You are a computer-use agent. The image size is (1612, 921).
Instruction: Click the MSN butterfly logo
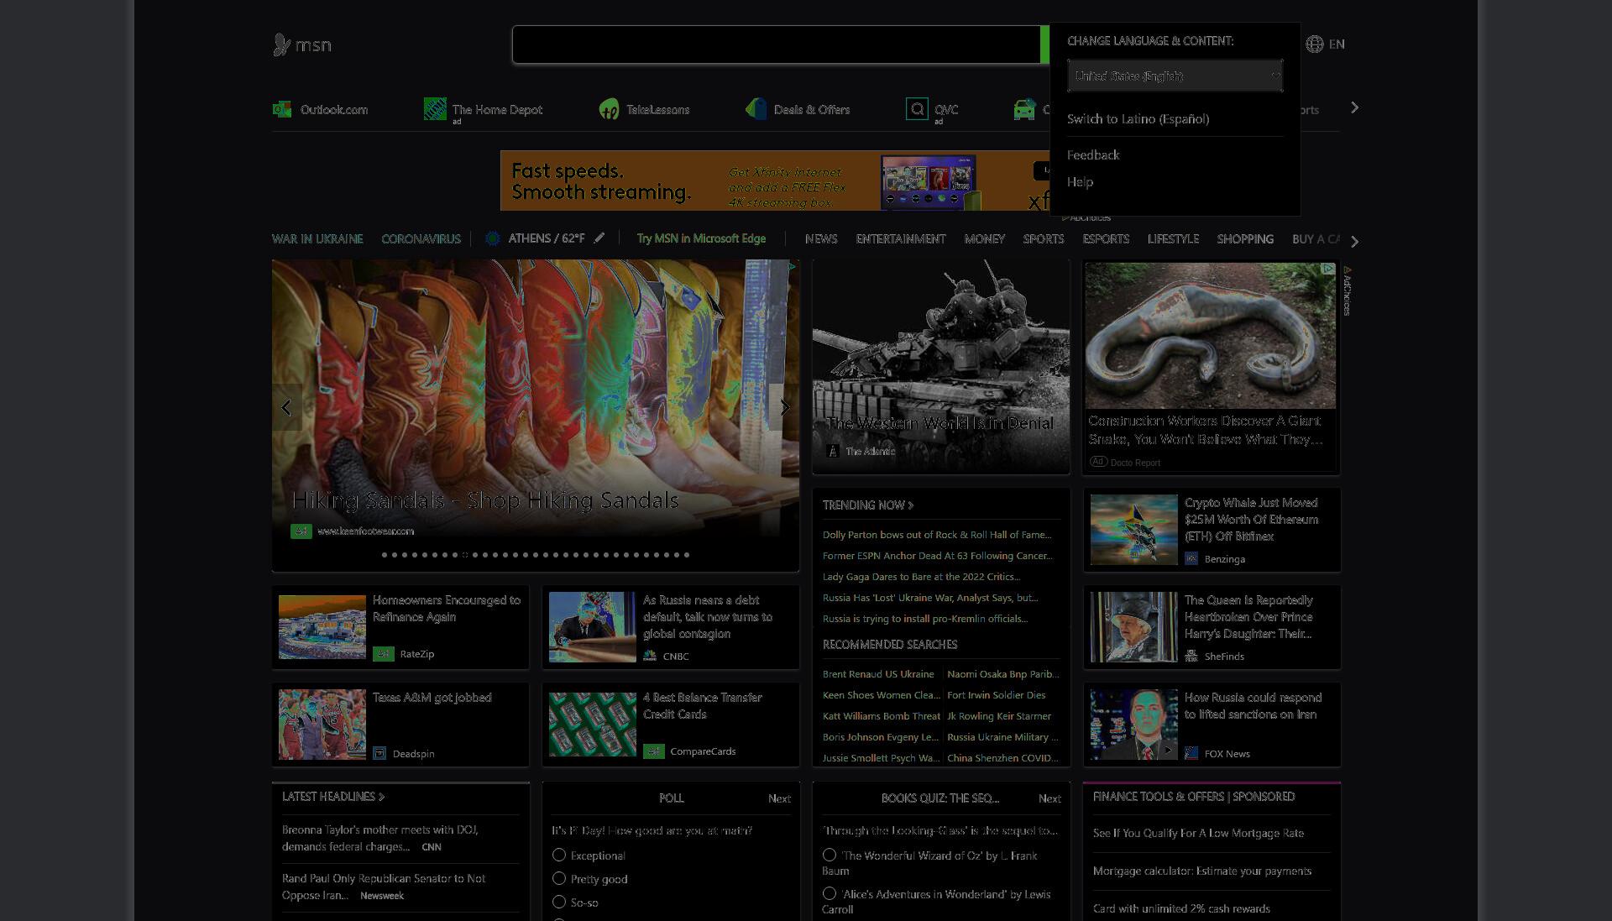[x=282, y=44]
